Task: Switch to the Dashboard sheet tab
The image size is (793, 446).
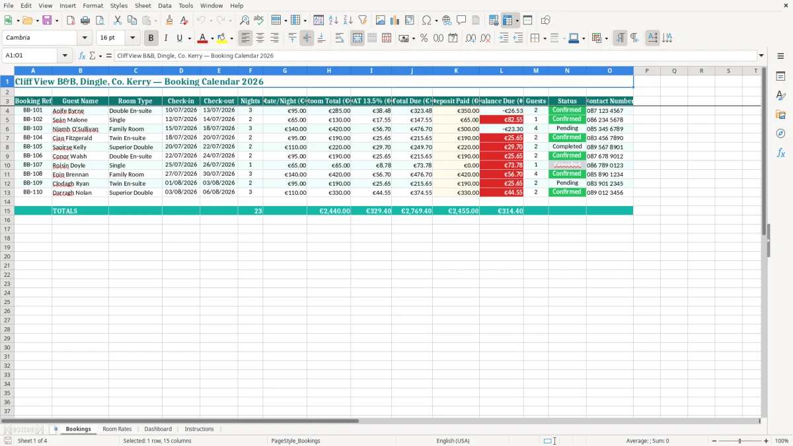Action: [x=158, y=429]
